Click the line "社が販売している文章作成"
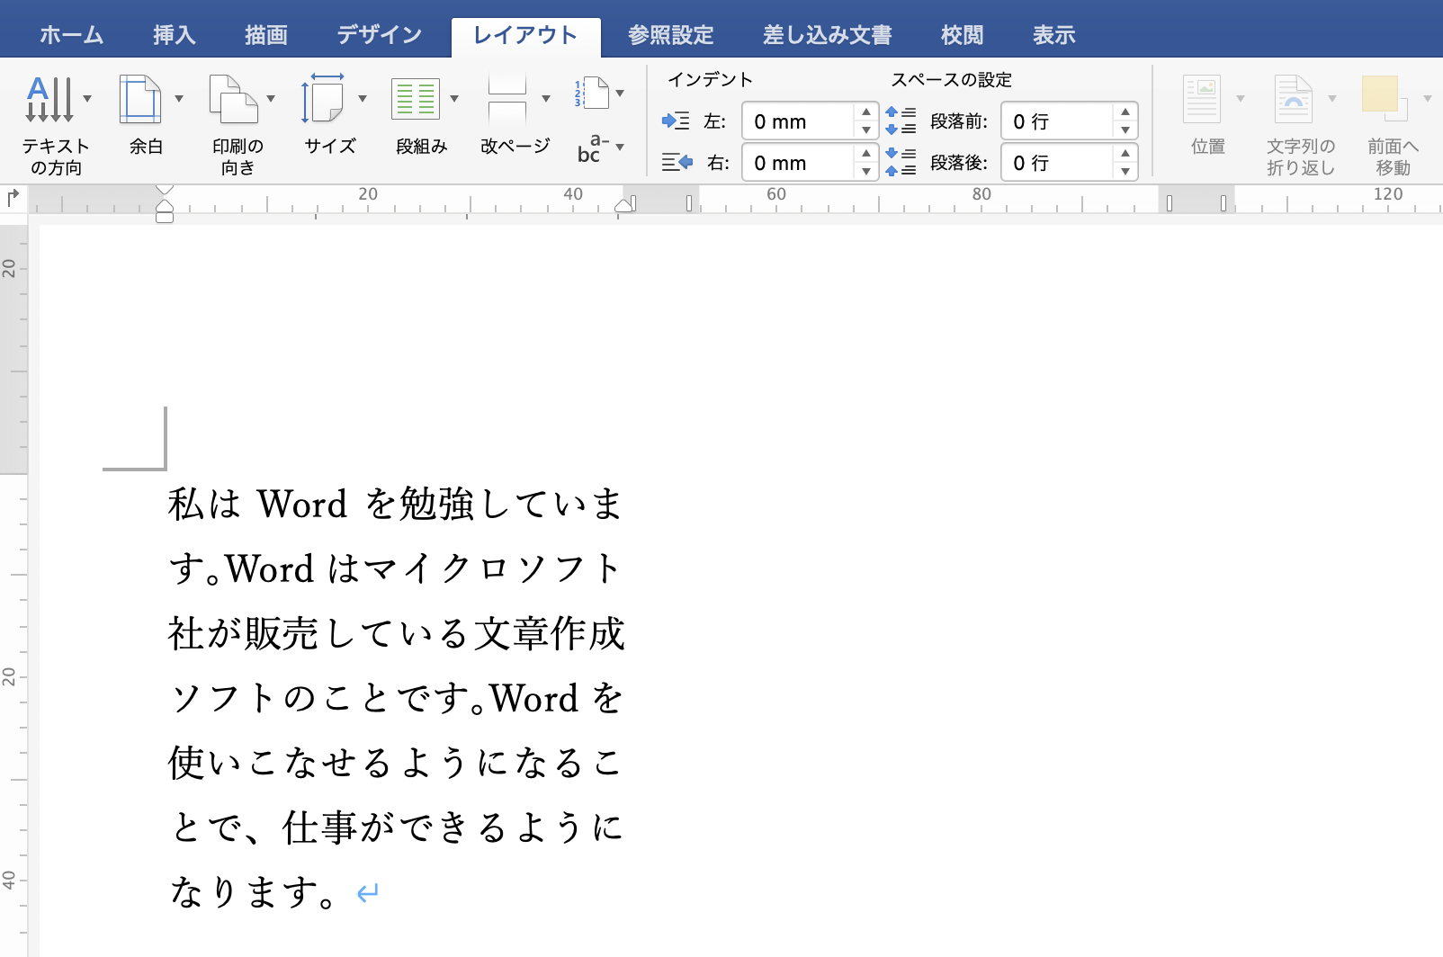1443x957 pixels. [x=396, y=633]
